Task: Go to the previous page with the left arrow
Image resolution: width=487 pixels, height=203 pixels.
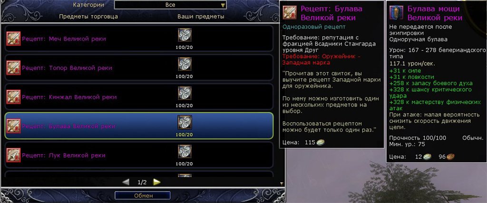Action: (x=126, y=182)
